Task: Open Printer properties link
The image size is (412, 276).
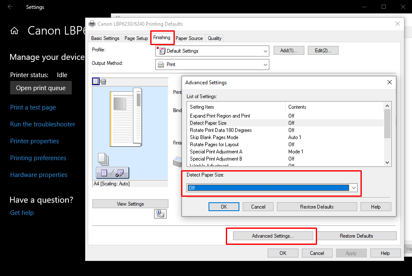Action: click(35, 141)
